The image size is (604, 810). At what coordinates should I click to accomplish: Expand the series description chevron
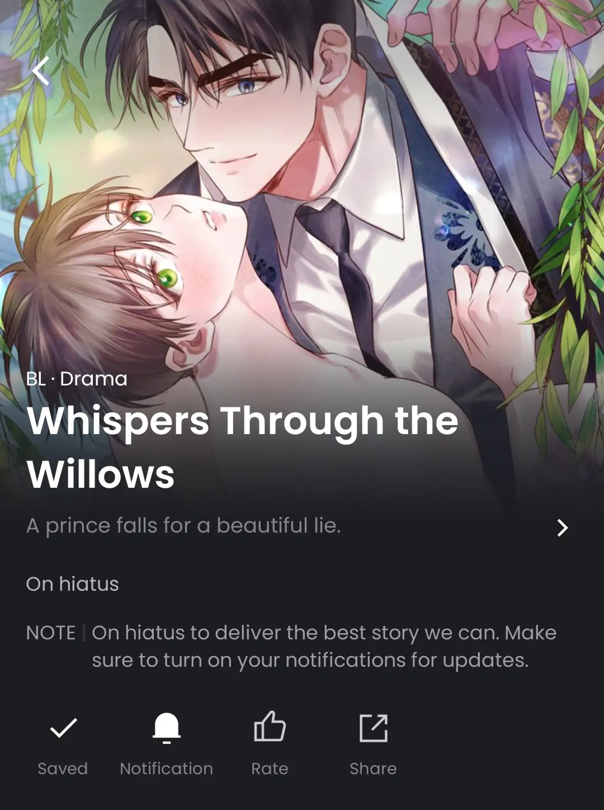tap(563, 528)
